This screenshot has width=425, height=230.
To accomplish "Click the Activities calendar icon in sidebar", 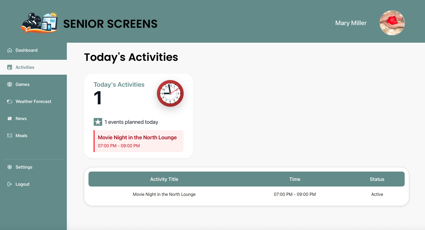I will click(10, 67).
